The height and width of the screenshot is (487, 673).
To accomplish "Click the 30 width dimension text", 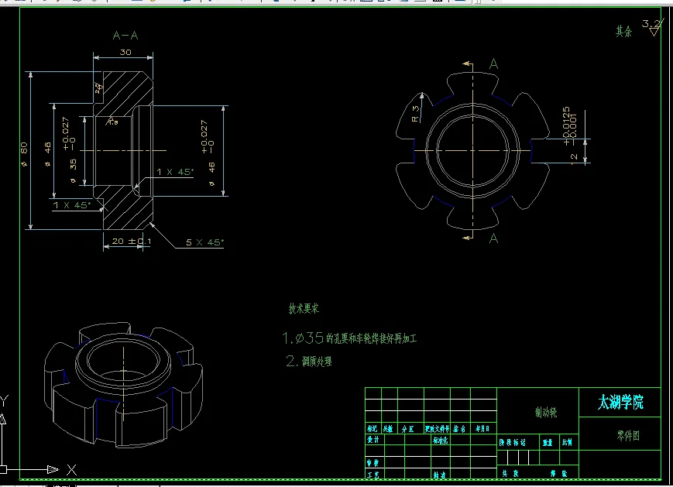I will click(x=125, y=53).
